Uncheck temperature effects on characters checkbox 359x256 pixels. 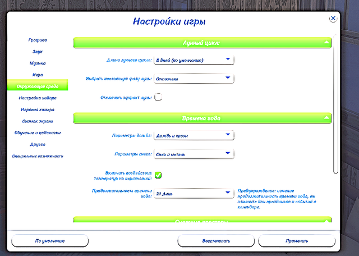pyautogui.click(x=158, y=175)
